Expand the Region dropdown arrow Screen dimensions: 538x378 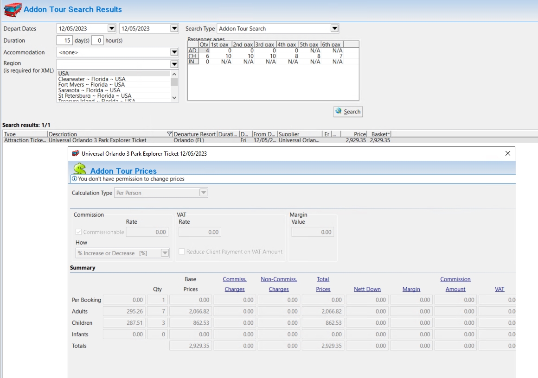point(174,64)
